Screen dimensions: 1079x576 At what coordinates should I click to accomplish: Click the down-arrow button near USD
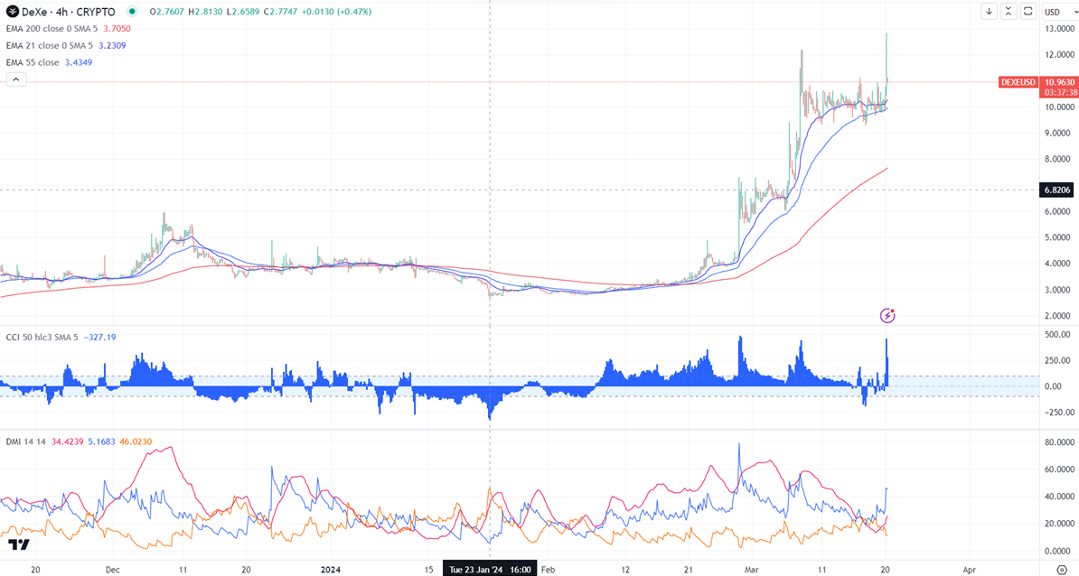coord(989,11)
